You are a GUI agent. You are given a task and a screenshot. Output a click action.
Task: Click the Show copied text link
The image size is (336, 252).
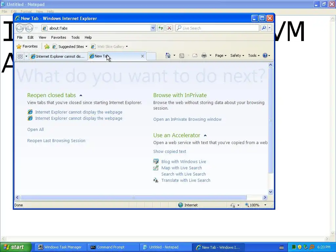pyautogui.click(x=170, y=151)
